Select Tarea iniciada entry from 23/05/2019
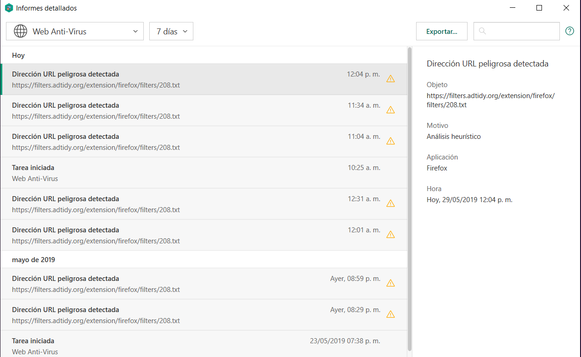Image resolution: width=581 pixels, height=357 pixels. coord(184,346)
